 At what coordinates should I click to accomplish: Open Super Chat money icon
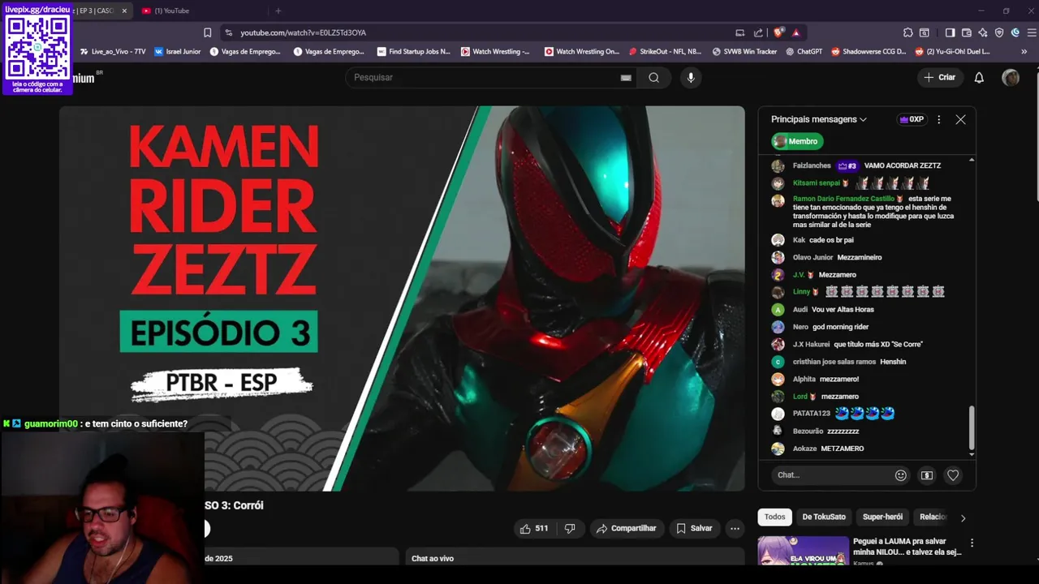click(x=927, y=475)
